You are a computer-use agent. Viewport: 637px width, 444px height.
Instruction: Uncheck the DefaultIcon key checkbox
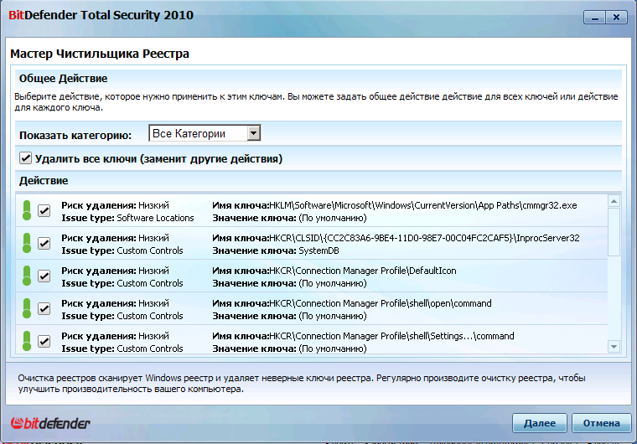44,276
